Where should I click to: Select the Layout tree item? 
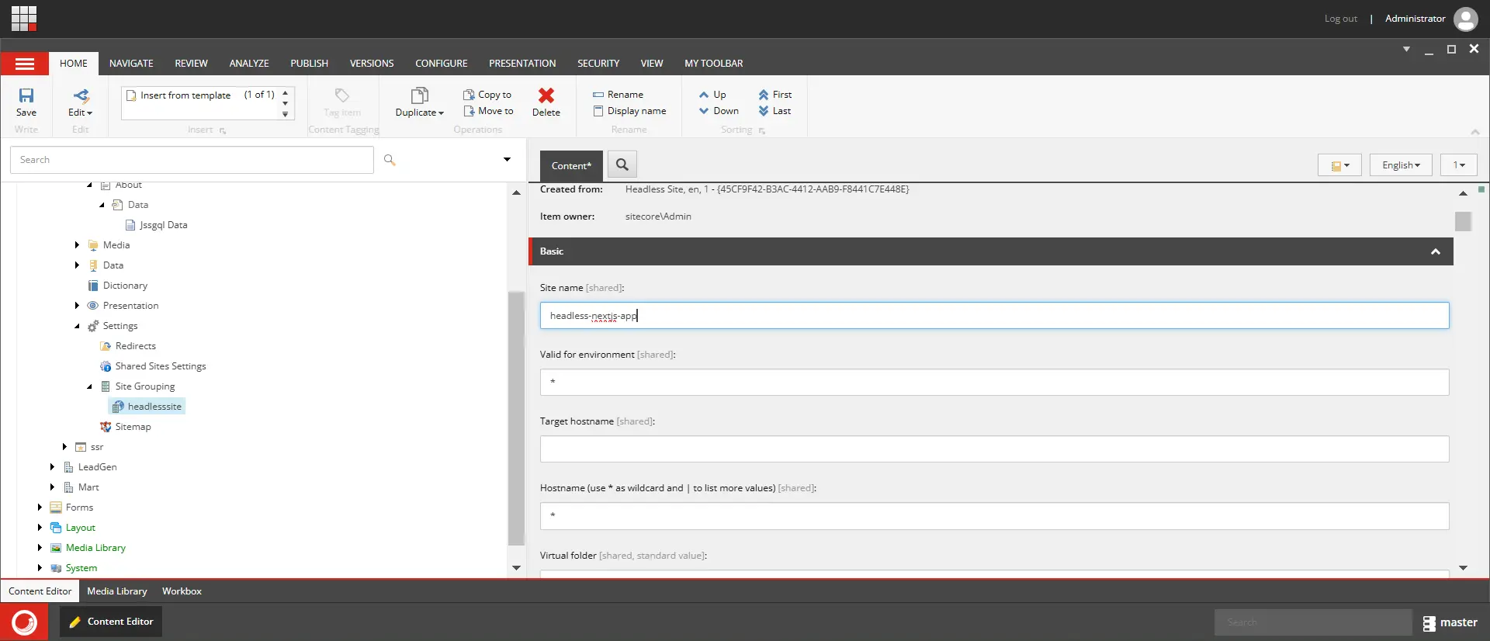pyautogui.click(x=73, y=528)
